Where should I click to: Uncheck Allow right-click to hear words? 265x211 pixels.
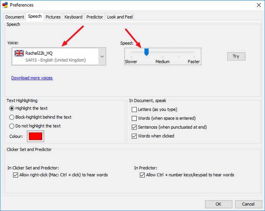pos(16,175)
